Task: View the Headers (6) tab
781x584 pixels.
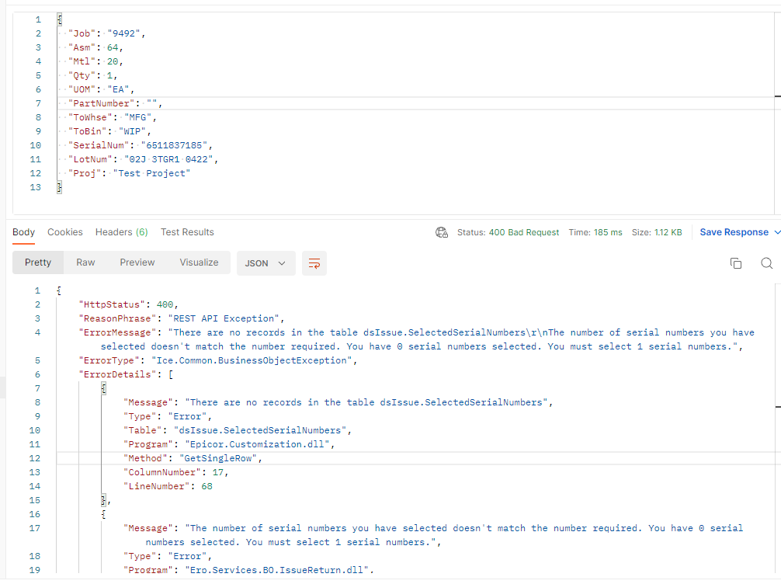Action: (121, 232)
